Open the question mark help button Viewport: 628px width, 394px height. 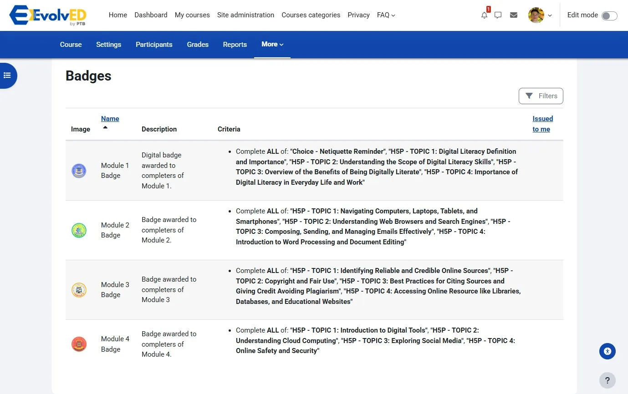click(607, 380)
